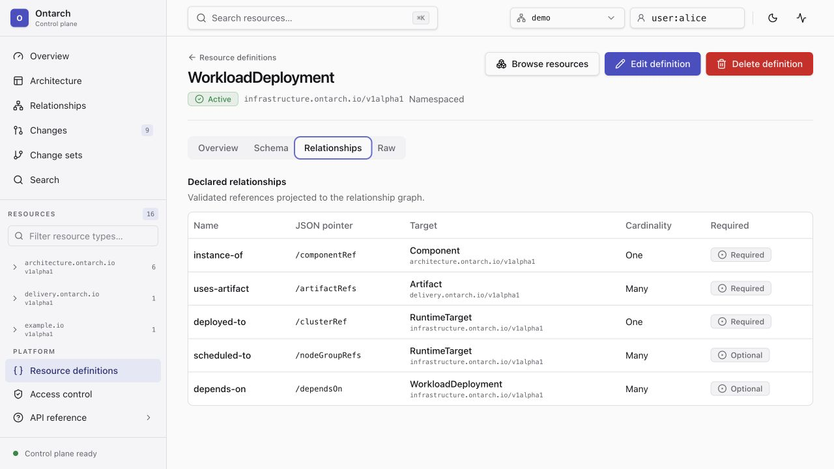Click Edit definition button
834x469 pixels.
click(652, 64)
